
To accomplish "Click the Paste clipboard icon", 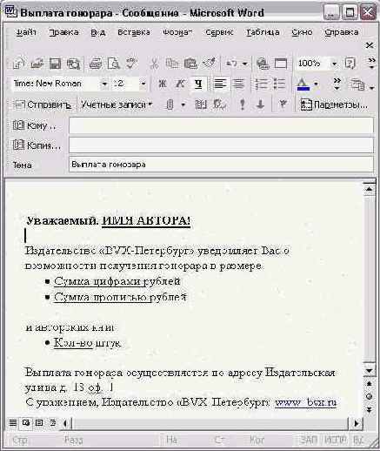I will (190, 64).
